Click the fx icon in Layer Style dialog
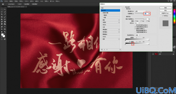Viewport: 176px width, 94px height. (x=102, y=49)
